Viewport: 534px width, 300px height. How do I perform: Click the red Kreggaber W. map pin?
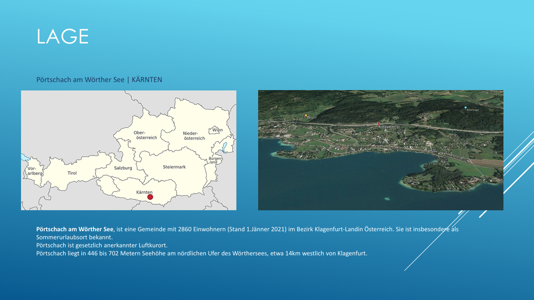(x=378, y=123)
